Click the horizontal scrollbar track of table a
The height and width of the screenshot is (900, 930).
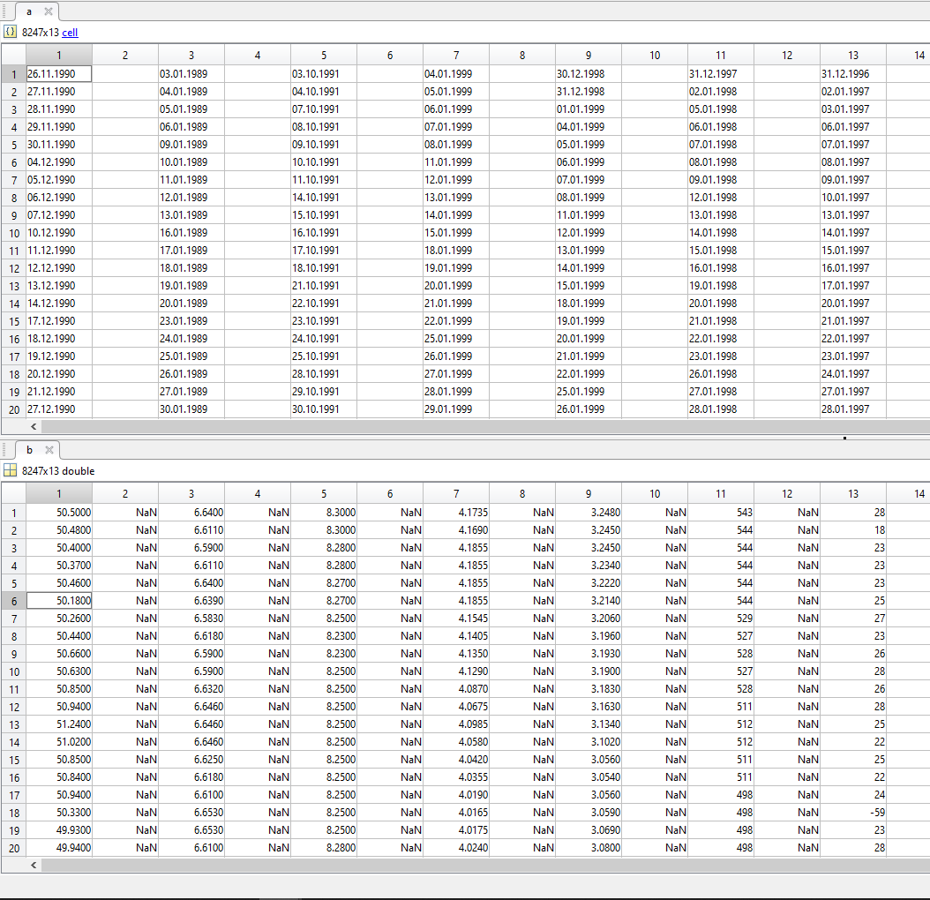[485, 426]
